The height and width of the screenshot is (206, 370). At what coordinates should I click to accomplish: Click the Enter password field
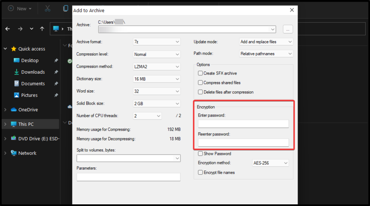coord(243,124)
